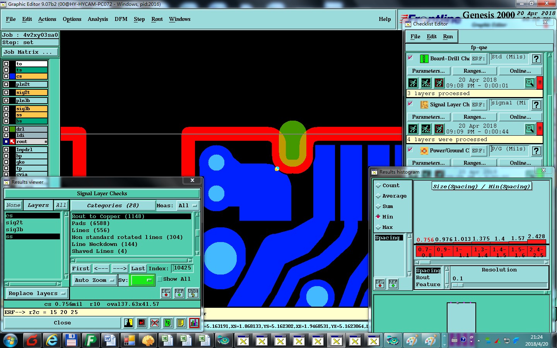This screenshot has width=557, height=348.
Task: Click the second runner icon for Signal Layer check
Action: (x=426, y=129)
